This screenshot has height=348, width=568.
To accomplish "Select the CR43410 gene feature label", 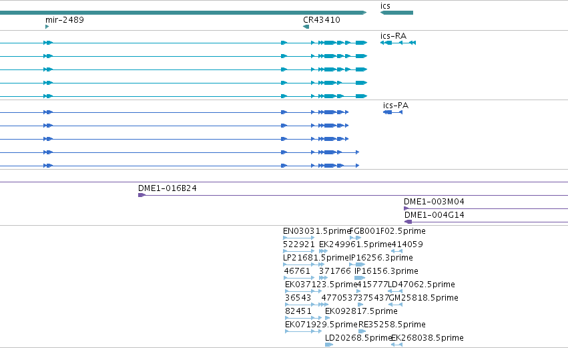I will pyautogui.click(x=322, y=20).
